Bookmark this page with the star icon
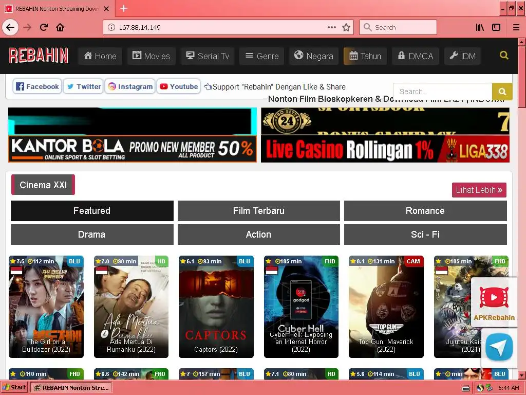Viewport: 526px width, 395px height. [346, 27]
